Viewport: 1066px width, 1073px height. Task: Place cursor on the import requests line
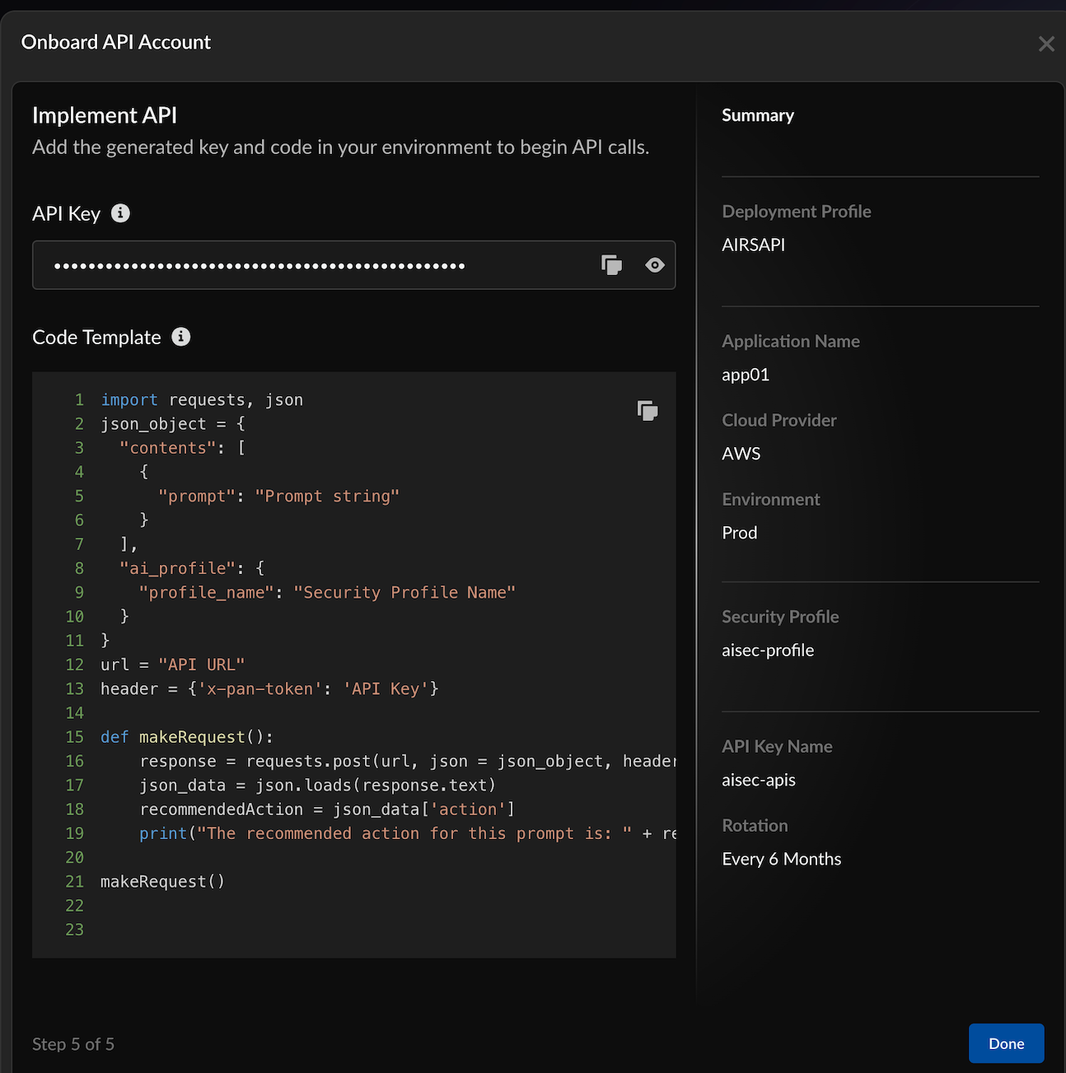(x=202, y=400)
